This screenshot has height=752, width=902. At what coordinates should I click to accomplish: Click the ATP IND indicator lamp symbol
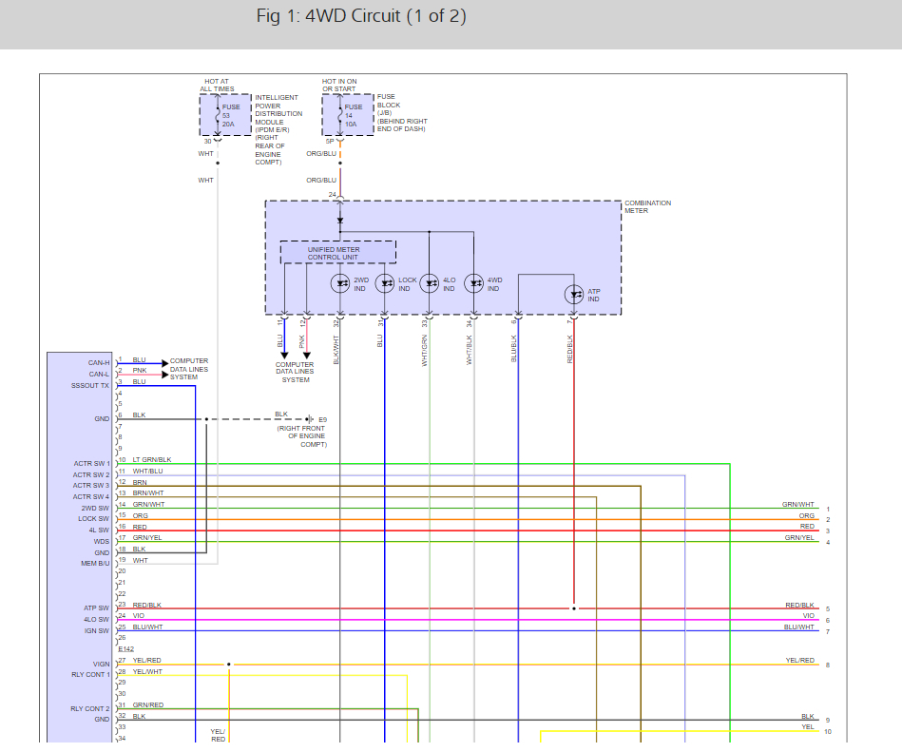[574, 294]
